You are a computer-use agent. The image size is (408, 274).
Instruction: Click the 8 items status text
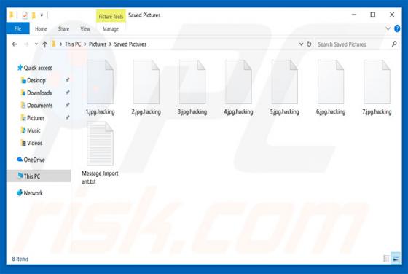click(x=20, y=259)
